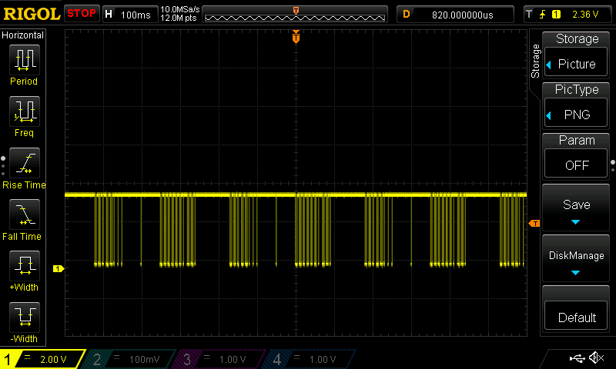
Task: Expand the DiskManage submenu
Action: 576,259
